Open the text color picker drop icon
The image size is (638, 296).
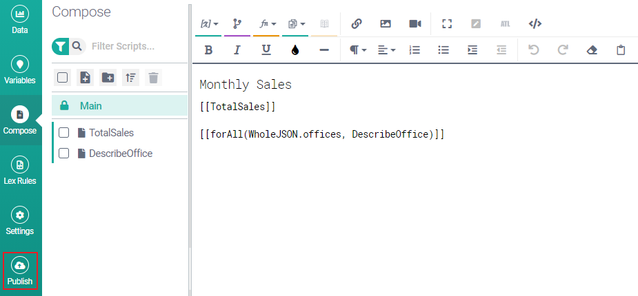(x=295, y=50)
